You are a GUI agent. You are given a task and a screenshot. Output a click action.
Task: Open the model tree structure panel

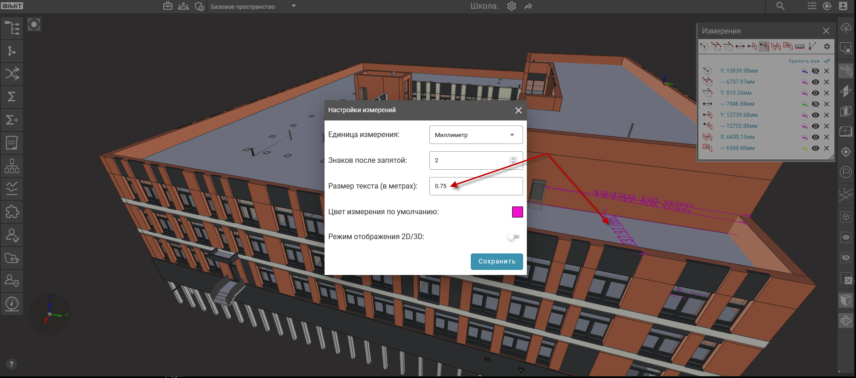point(12,28)
